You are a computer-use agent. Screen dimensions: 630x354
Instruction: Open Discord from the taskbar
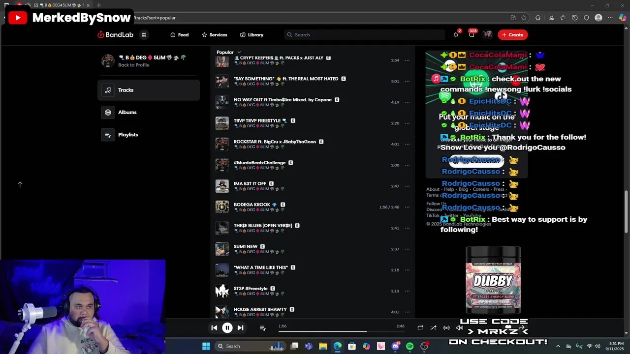395,346
